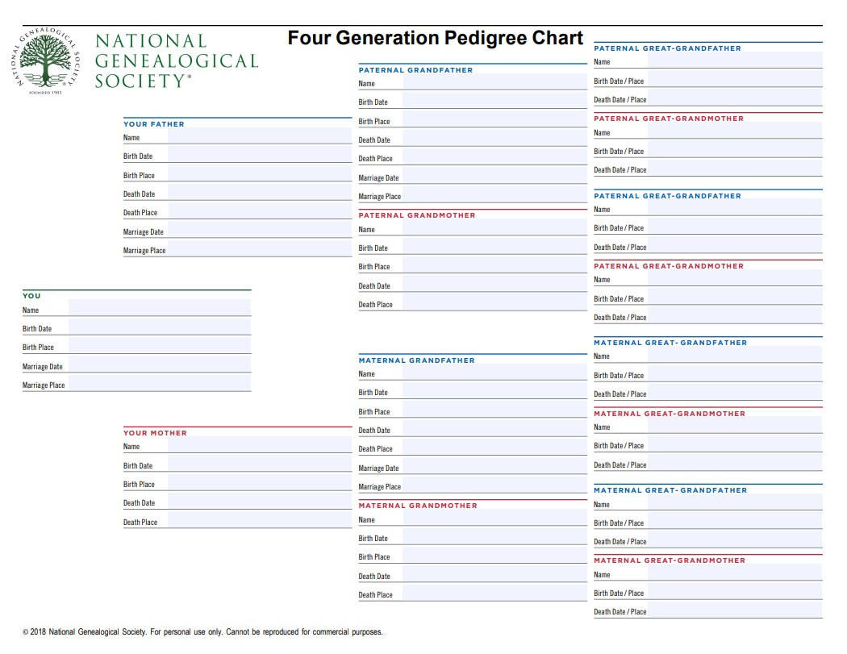The image size is (847, 654).
Task: Click the Four Generation Pedigree Chart title
Action: 436,38
